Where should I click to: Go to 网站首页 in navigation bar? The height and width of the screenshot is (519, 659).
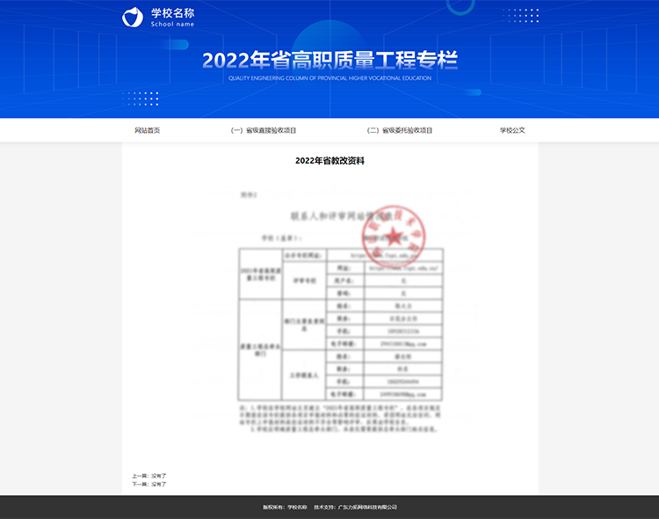click(x=147, y=130)
